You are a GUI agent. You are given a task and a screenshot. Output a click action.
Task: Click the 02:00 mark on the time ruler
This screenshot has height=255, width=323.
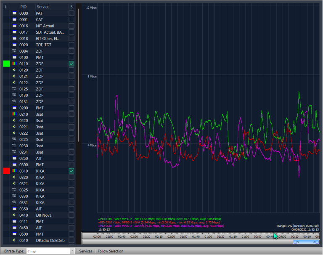(171, 236)
